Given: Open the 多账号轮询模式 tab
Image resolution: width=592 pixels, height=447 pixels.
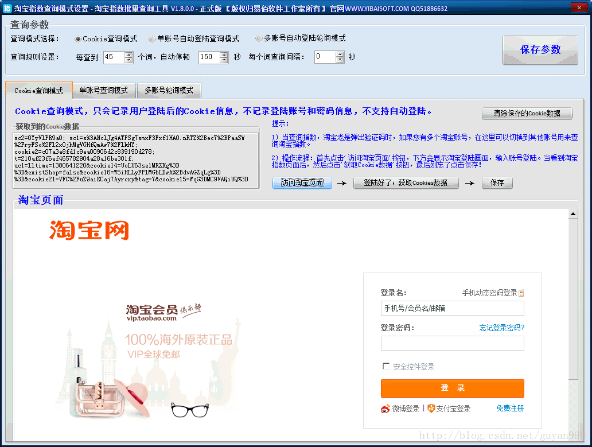Looking at the screenshot, I should click(169, 90).
